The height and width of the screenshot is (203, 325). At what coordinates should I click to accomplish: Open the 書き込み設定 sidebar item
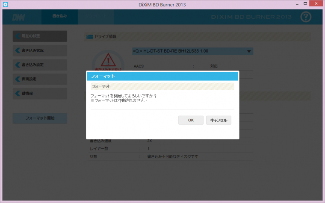pos(40,65)
